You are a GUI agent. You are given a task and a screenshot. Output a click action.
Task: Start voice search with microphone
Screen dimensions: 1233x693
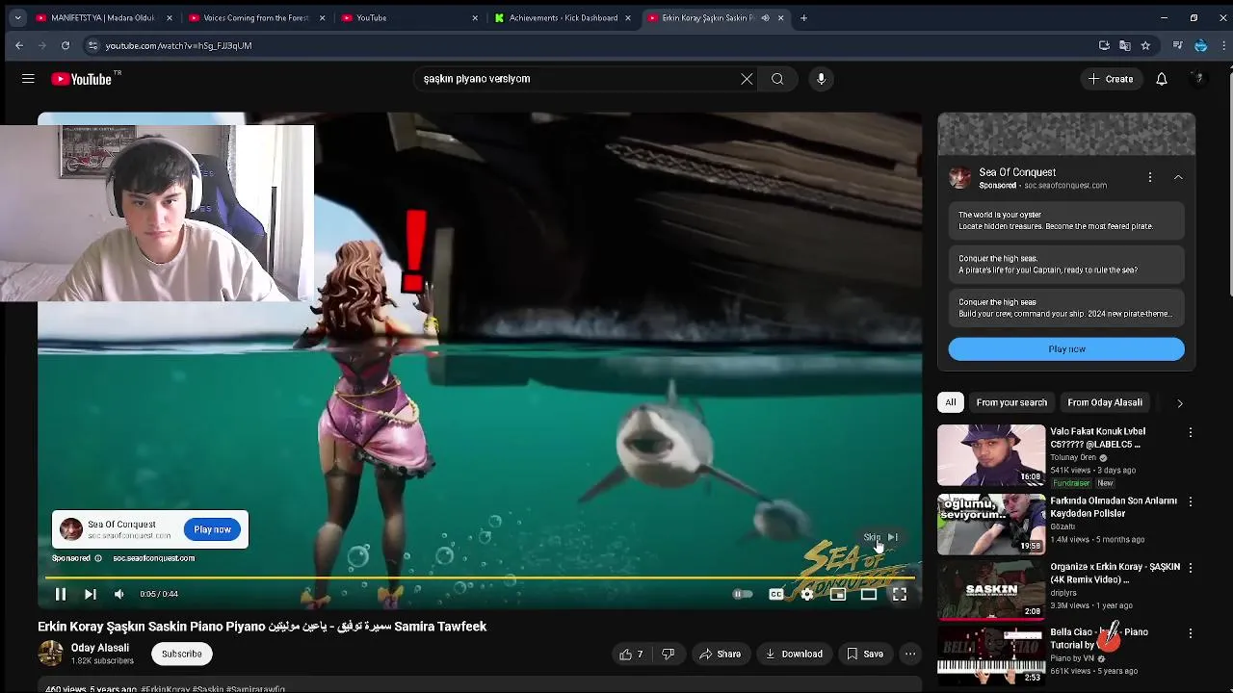[821, 79]
